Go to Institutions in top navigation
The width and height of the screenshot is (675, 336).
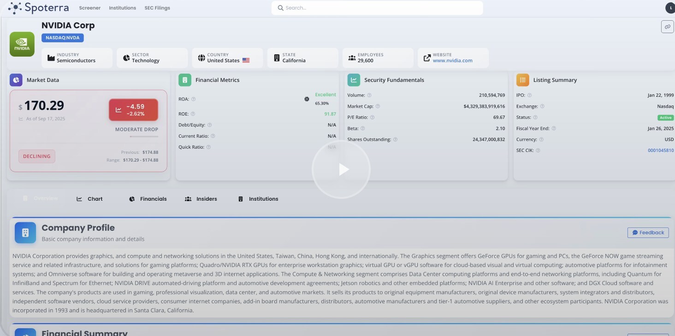122,8
